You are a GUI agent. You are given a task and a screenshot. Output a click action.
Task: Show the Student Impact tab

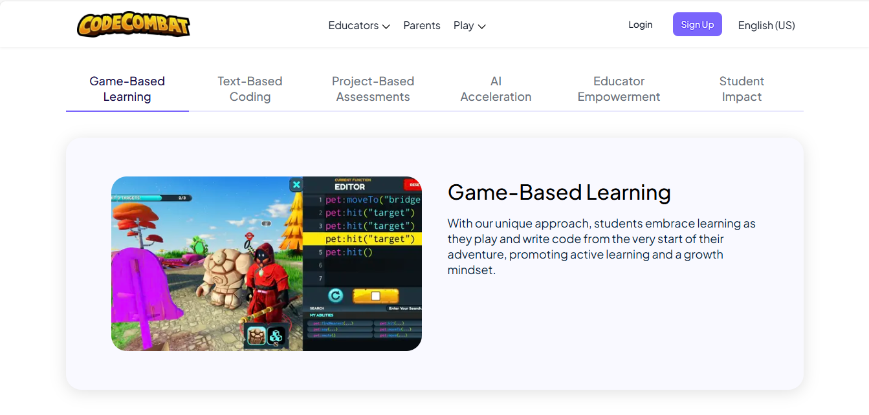[x=742, y=89]
